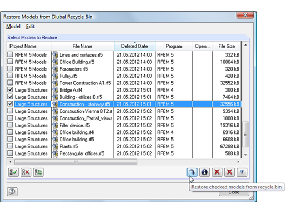This screenshot has height=214, width=285.
Task: Sort by the File Name column header
Action: 82,46
